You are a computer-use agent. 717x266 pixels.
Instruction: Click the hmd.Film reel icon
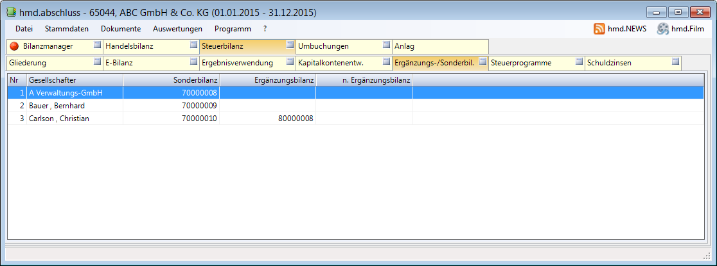662,29
